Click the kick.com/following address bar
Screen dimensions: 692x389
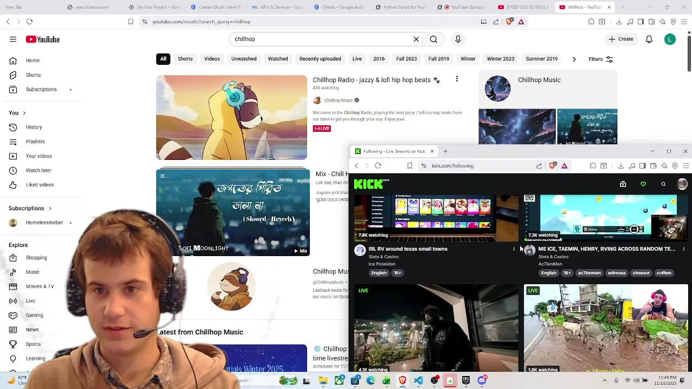tap(478, 166)
